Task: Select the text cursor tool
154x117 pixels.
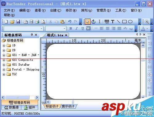Action: [x=99, y=22]
